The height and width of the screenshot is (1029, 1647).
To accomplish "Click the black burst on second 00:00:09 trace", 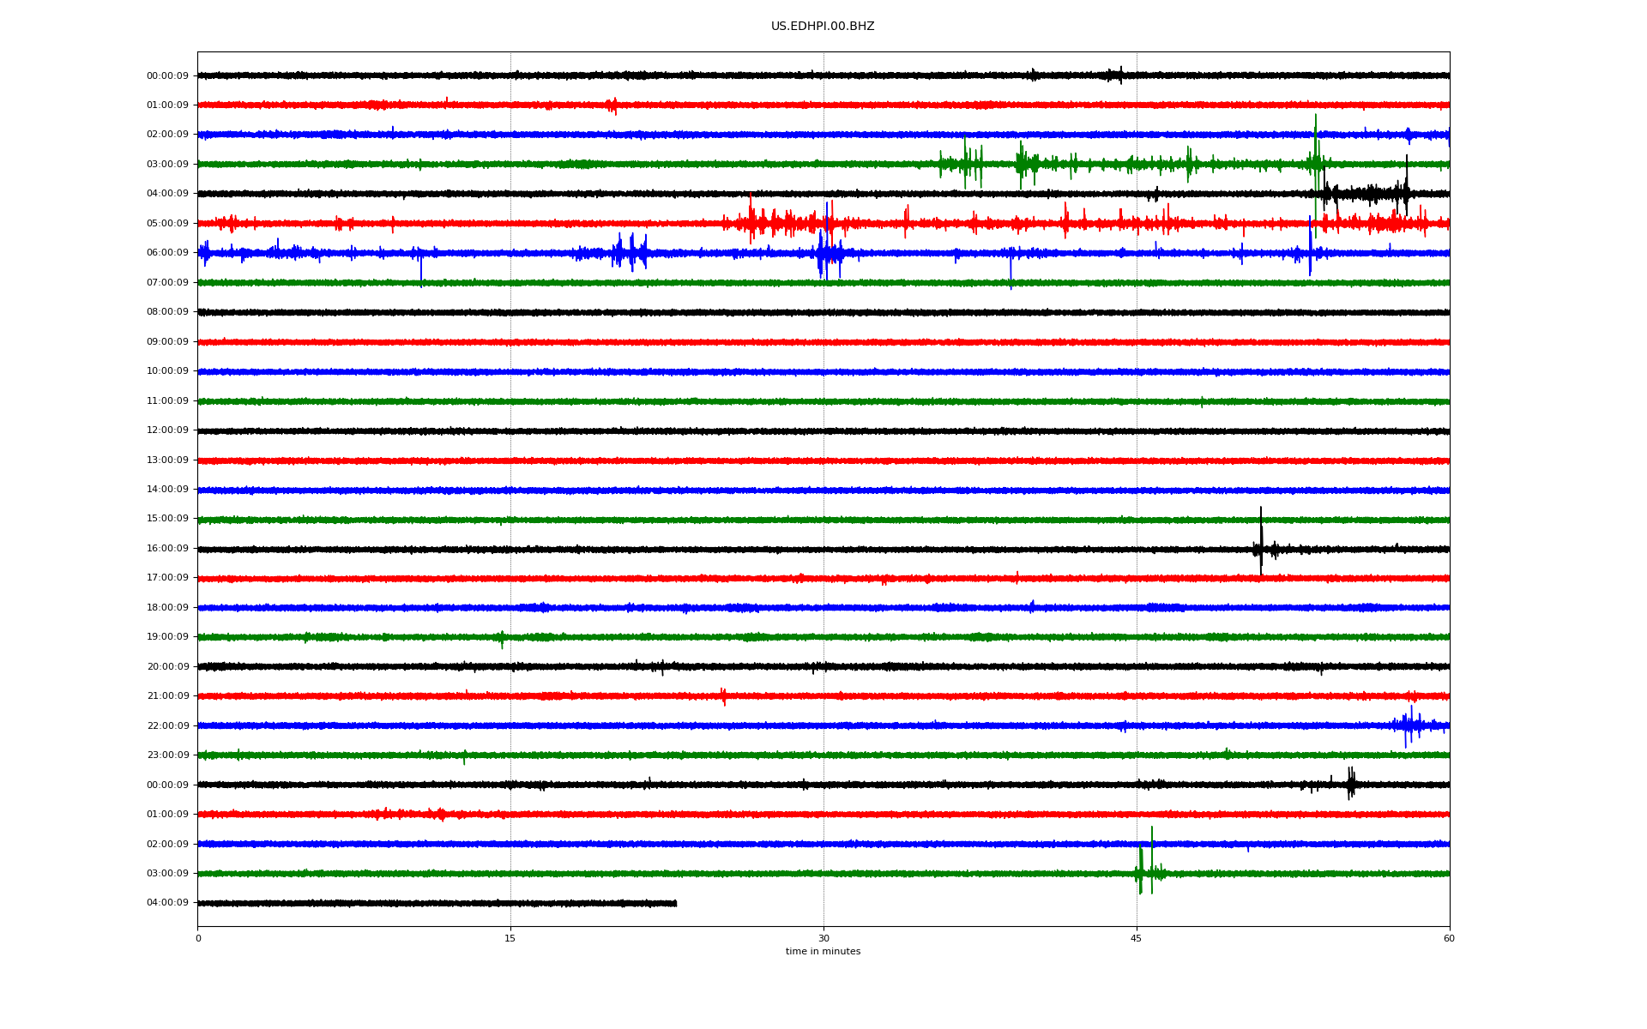I will click(x=1350, y=783).
